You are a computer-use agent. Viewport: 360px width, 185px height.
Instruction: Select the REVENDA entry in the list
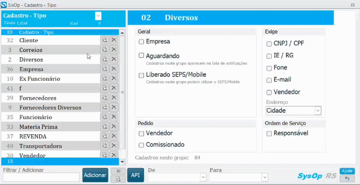coord(33,136)
